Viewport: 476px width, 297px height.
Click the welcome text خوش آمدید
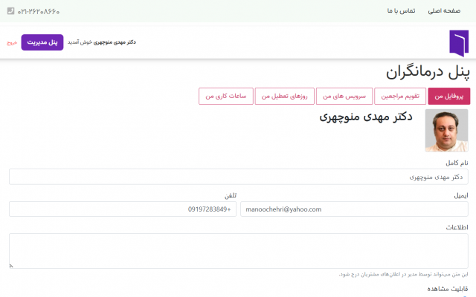pos(80,42)
